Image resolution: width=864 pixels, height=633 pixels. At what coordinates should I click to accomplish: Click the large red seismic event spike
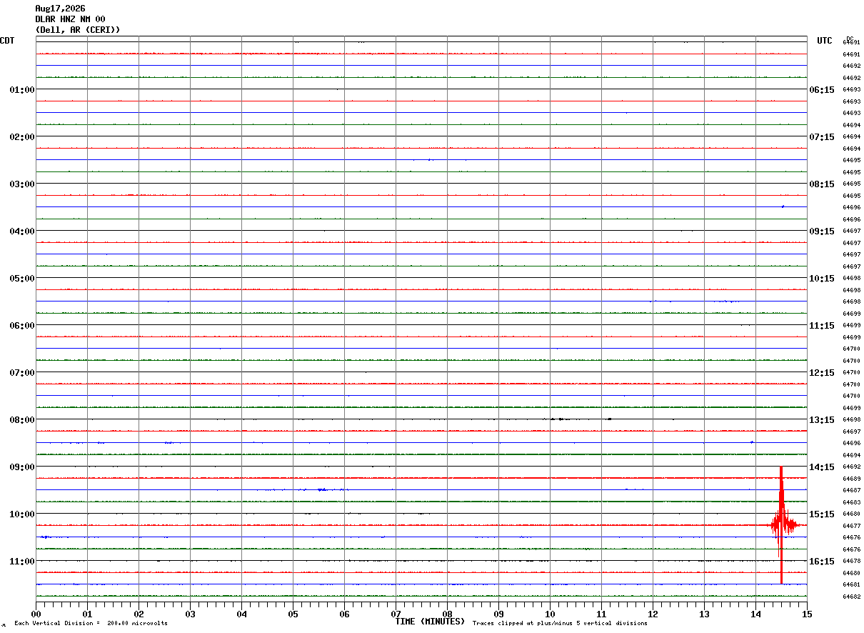(782, 525)
